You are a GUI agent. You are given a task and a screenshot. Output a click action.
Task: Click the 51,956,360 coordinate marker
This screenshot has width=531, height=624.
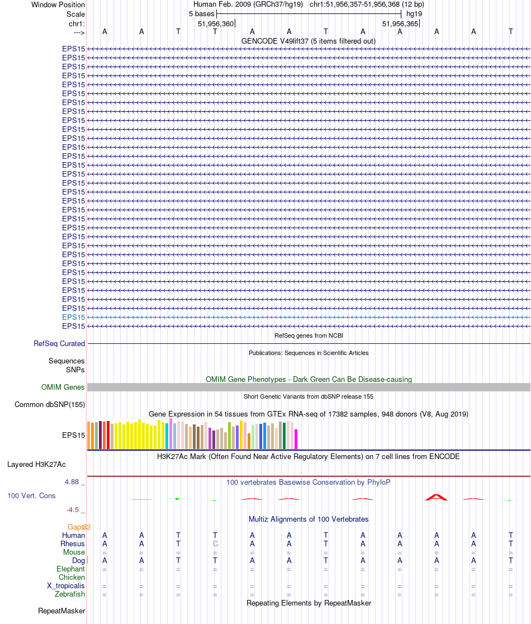216,24
